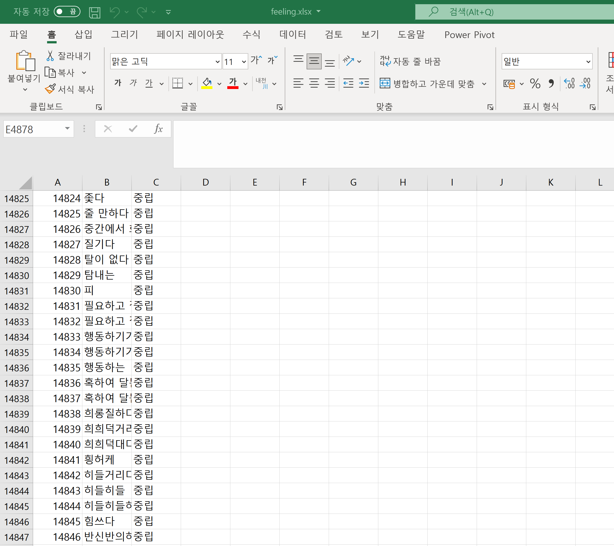The width and height of the screenshot is (614, 546).
Task: Click the Percent Style icon
Action: click(535, 83)
